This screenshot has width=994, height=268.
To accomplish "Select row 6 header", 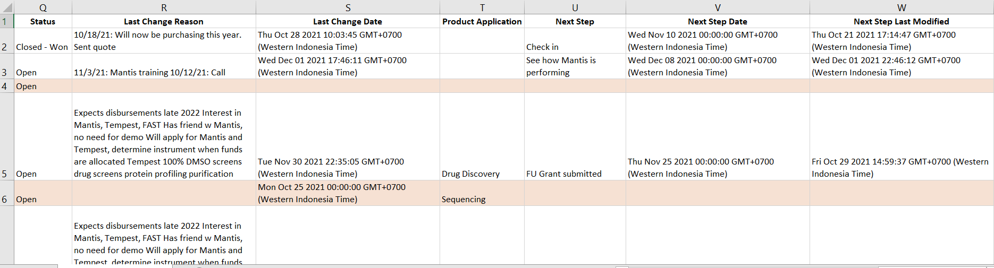I will point(7,193).
